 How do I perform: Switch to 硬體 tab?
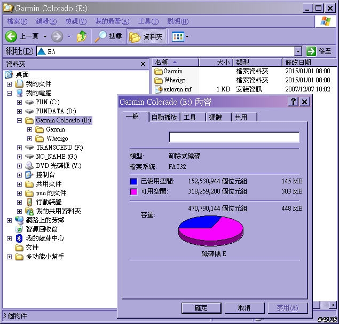click(x=218, y=118)
